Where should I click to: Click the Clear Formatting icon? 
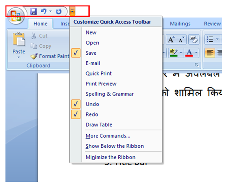pyautogui.click(x=193, y=40)
